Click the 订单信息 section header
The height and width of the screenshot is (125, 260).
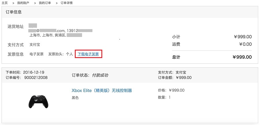[14, 12]
